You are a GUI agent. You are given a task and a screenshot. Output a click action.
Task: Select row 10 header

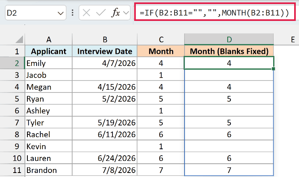point(12,158)
